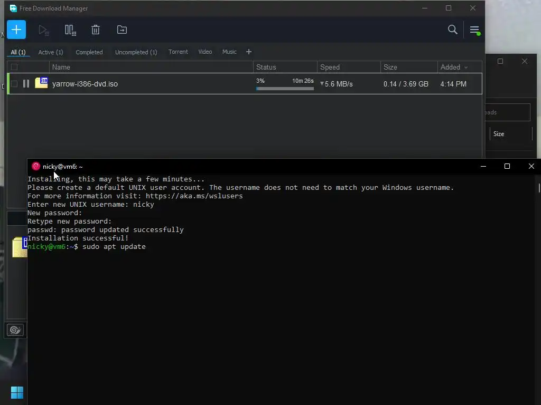Click the terminal prompt line with sudo apt update
Viewport: 541px width, 405px height.
pyautogui.click(x=87, y=247)
